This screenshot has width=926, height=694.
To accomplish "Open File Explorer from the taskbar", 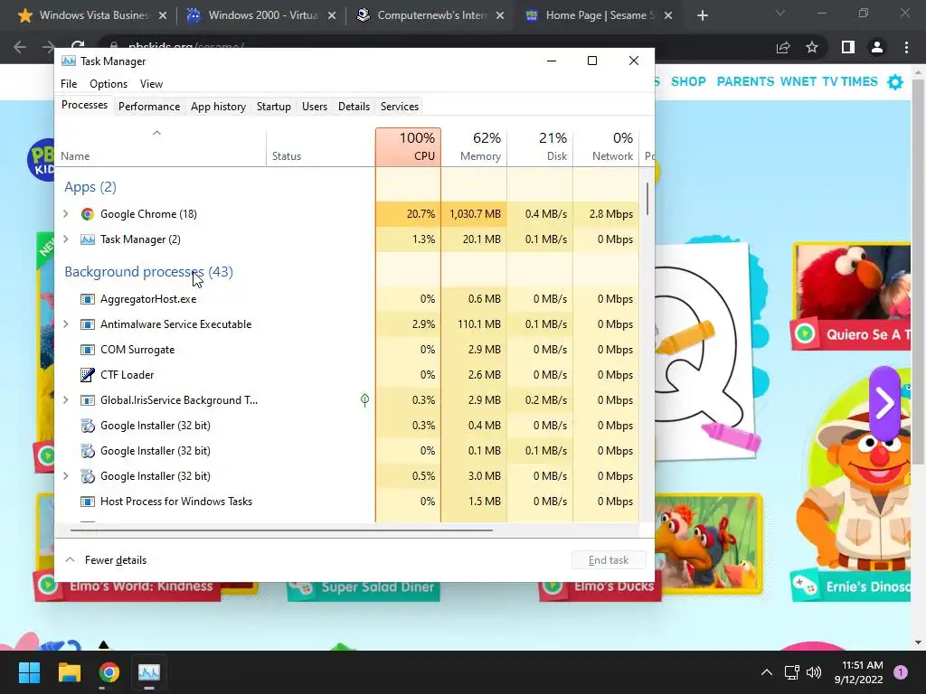I will tap(69, 672).
